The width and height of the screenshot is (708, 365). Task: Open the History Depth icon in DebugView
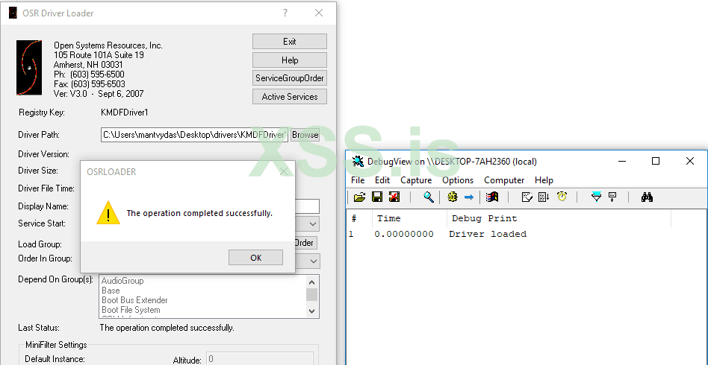click(612, 197)
